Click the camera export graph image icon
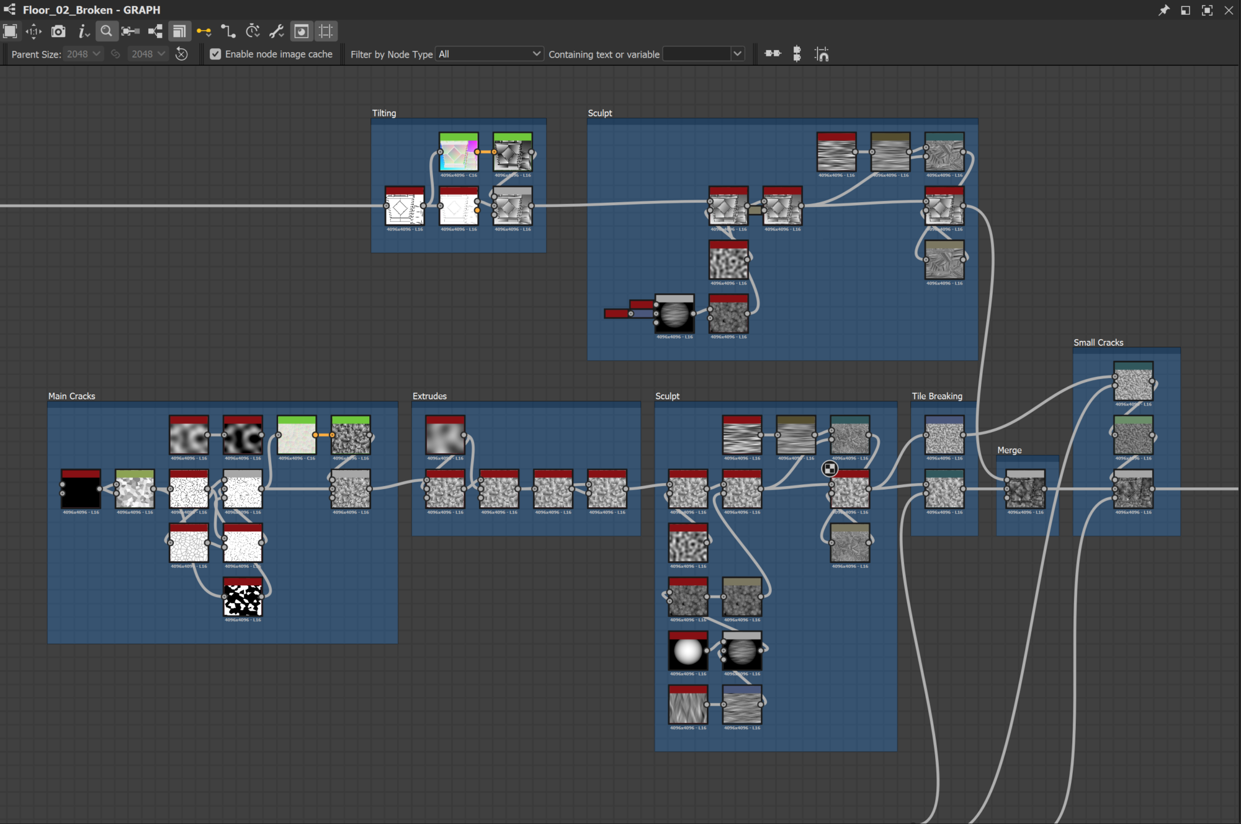 coord(58,31)
